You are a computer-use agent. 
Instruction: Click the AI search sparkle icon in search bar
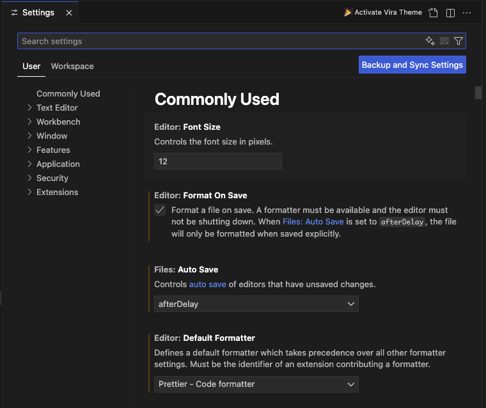[430, 41]
